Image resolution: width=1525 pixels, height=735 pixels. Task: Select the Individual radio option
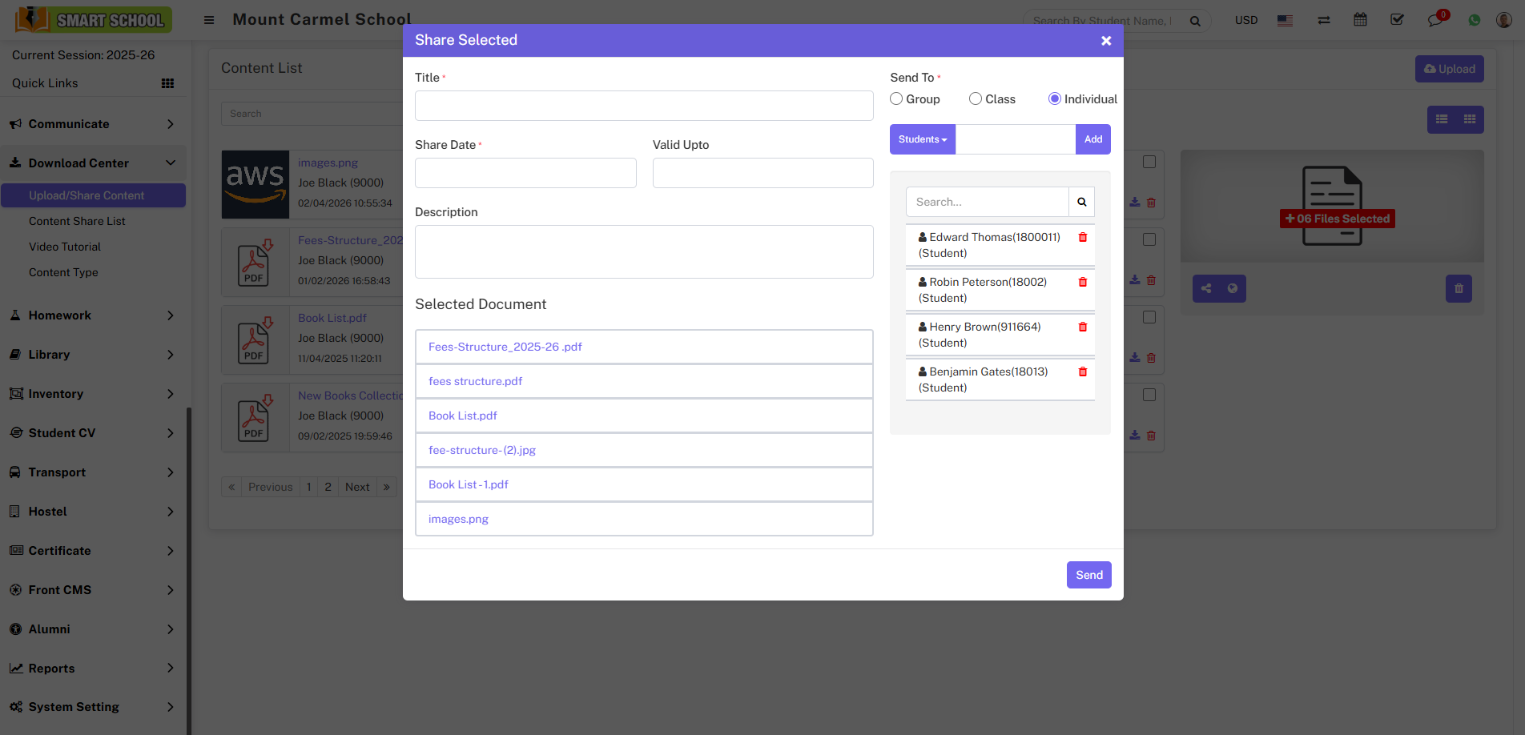1055,99
